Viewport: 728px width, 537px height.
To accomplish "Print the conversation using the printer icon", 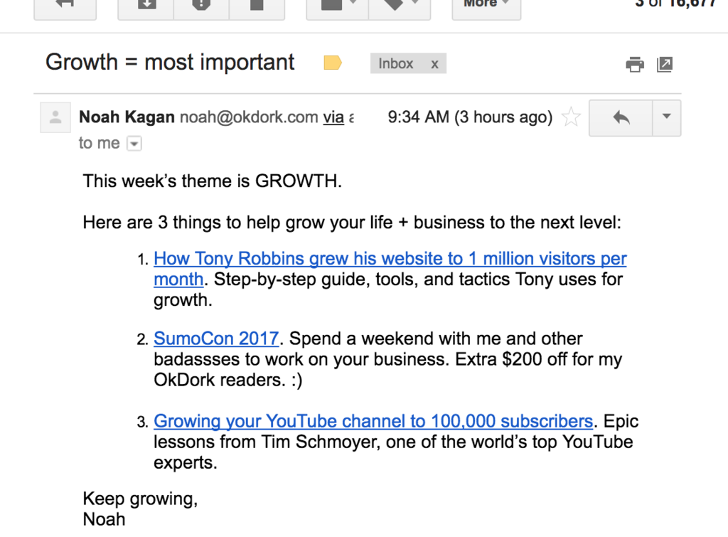I will pyautogui.click(x=635, y=64).
